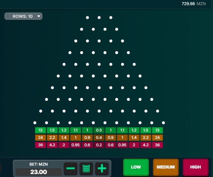Click the BET: MZN label
This screenshot has width=213, height=177.
tap(39, 164)
